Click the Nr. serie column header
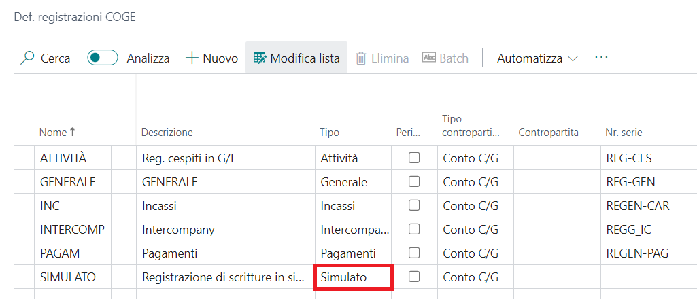The image size is (697, 299). (x=624, y=133)
